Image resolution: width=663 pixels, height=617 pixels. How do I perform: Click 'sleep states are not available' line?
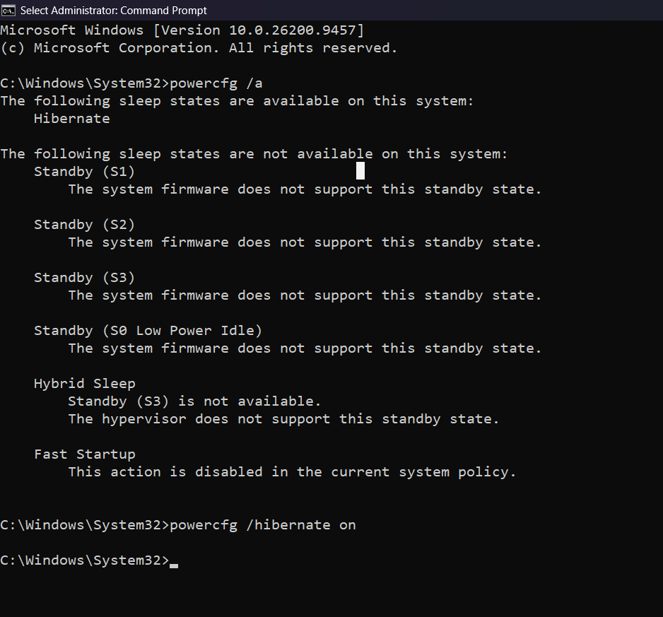tap(254, 154)
